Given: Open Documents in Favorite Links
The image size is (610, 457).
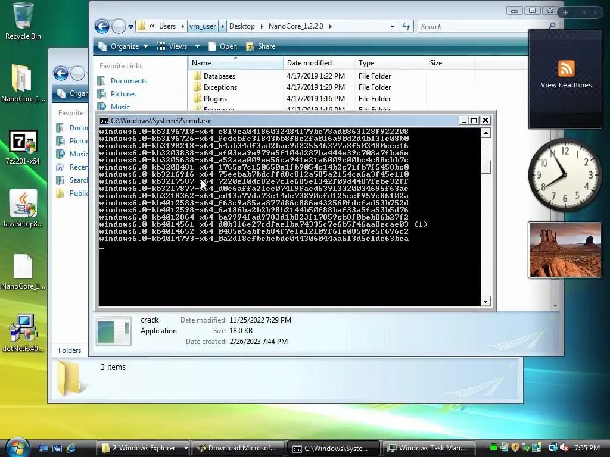Looking at the screenshot, I should [x=129, y=81].
